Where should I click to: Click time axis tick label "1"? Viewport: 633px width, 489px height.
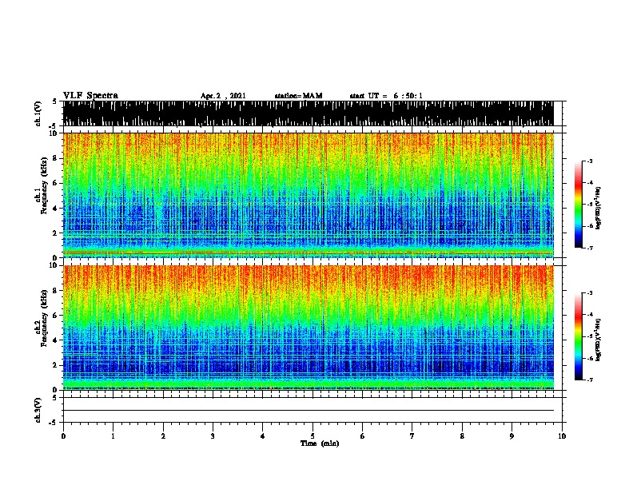[113, 436]
